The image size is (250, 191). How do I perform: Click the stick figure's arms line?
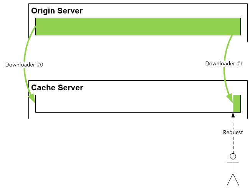(233, 162)
